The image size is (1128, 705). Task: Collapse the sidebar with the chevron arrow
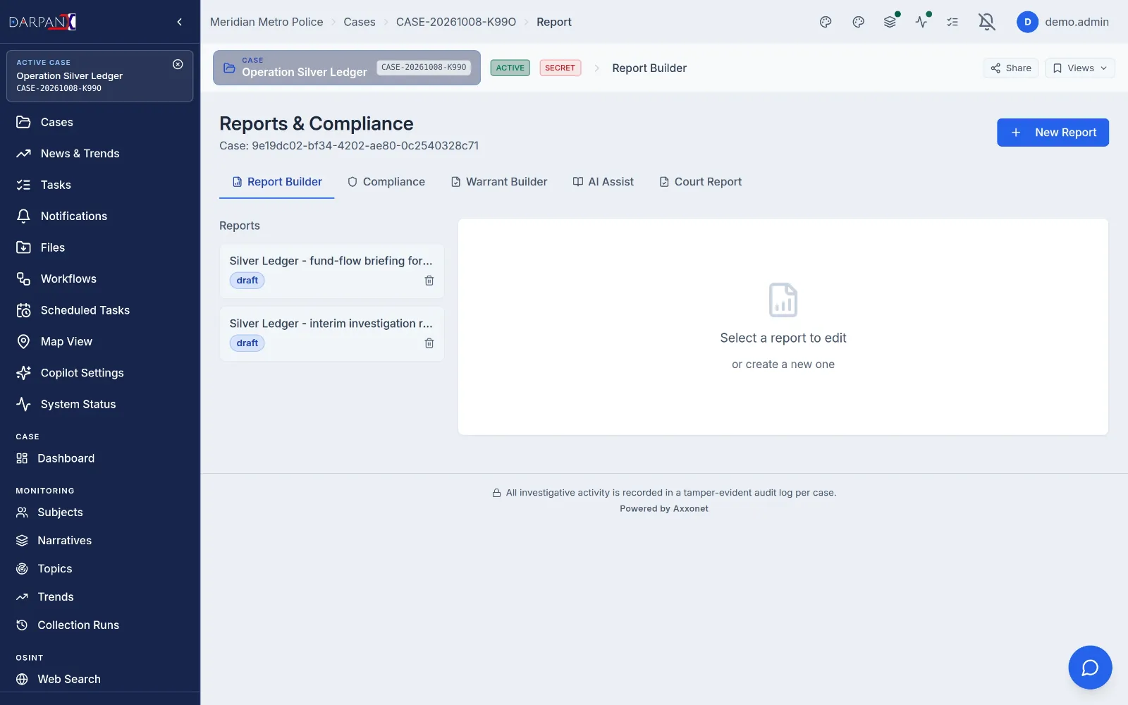(180, 22)
